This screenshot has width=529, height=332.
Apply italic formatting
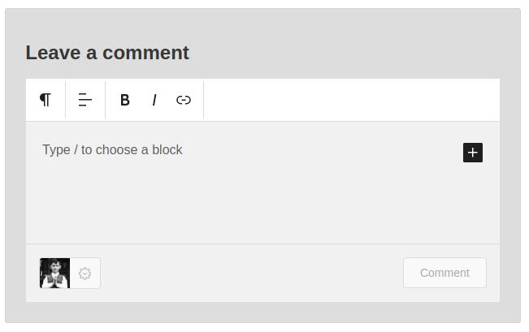point(154,100)
